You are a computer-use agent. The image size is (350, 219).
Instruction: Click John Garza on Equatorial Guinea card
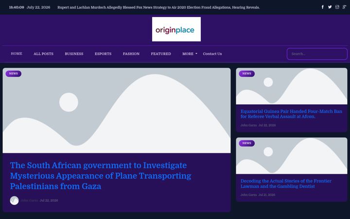pyautogui.click(x=248, y=125)
